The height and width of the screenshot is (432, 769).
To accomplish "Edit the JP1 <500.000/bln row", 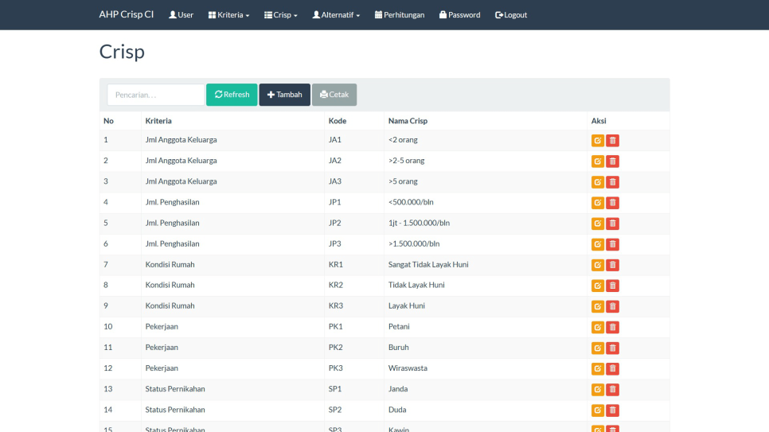I will [597, 203].
